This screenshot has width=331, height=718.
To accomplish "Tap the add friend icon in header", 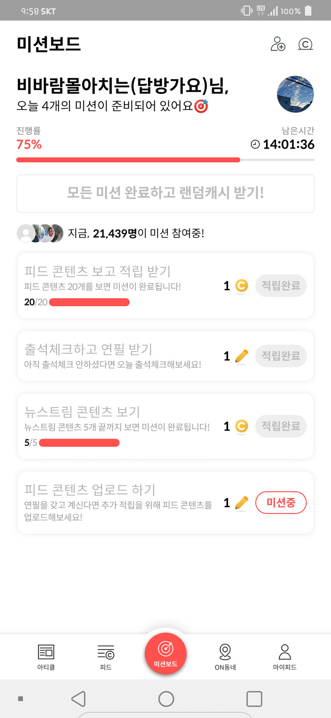I will (278, 44).
